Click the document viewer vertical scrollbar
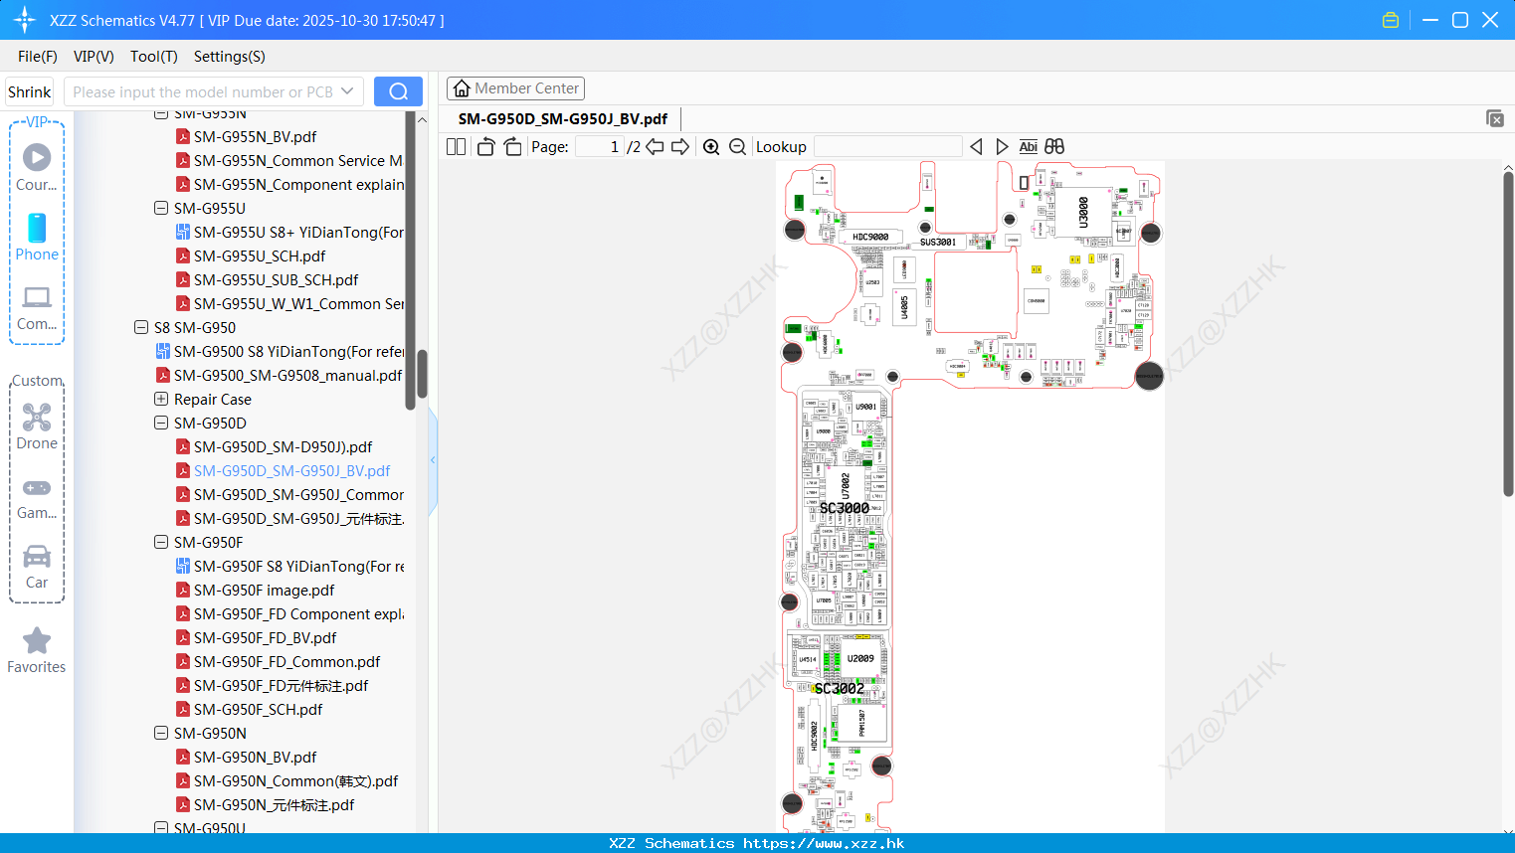1515x853 pixels. (1508, 334)
